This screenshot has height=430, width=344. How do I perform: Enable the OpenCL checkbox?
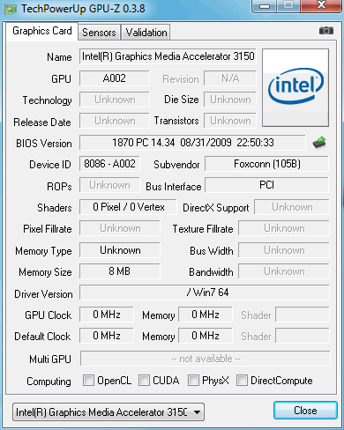88,380
